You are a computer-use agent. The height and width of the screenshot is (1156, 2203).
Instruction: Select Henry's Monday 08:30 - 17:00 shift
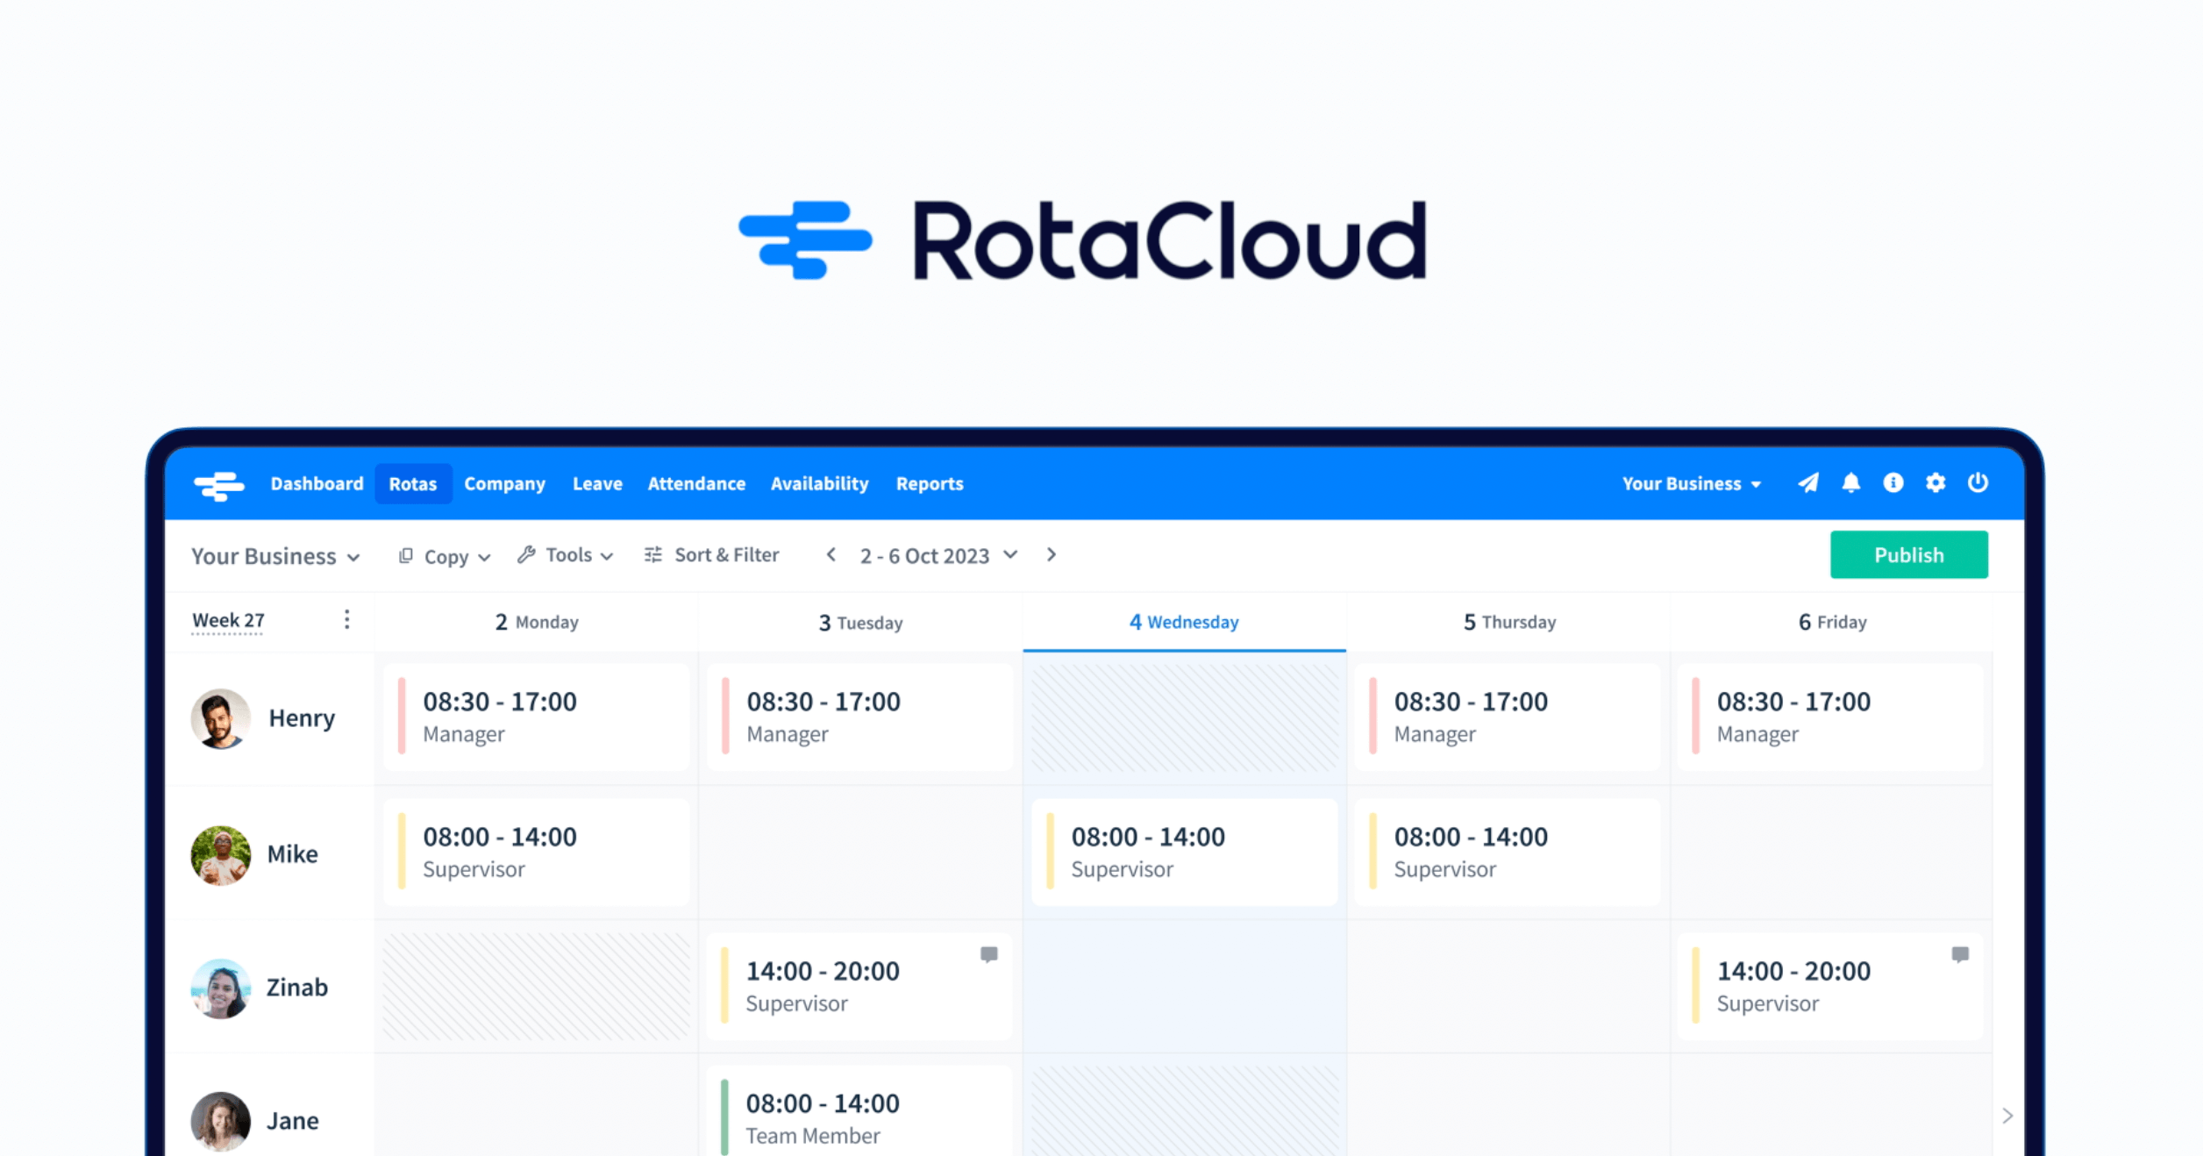tap(536, 717)
